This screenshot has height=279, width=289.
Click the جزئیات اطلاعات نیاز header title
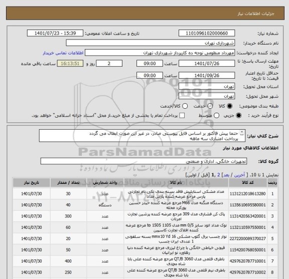click(256, 14)
